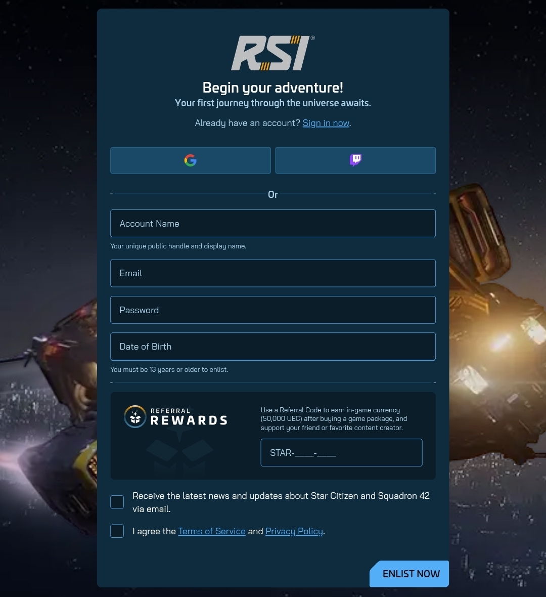Click the 'Your first journey' subtitle text
Screen dimensions: 546x597
tap(273, 103)
